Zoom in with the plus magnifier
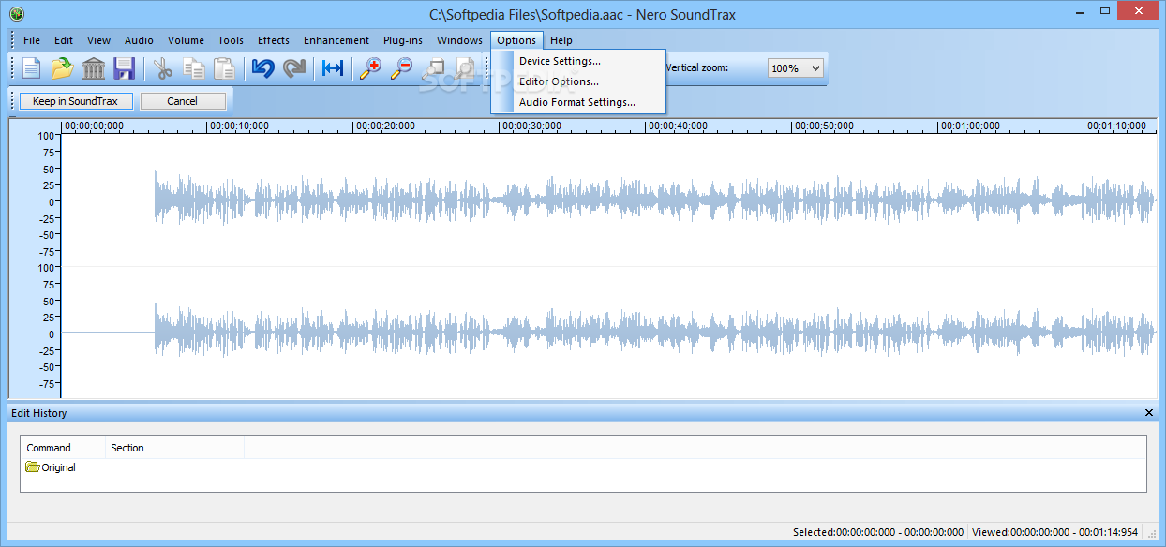1166x547 pixels. click(371, 68)
